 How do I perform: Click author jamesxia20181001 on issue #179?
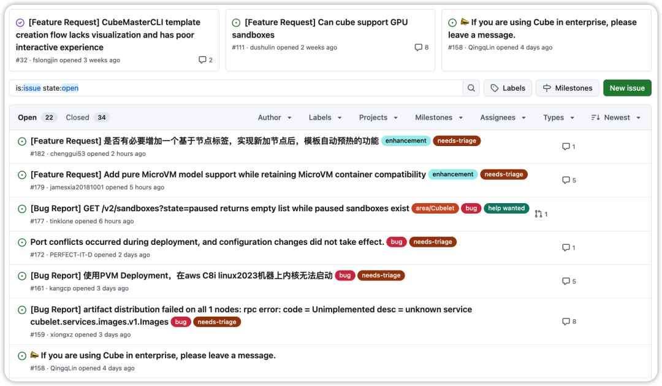point(77,187)
